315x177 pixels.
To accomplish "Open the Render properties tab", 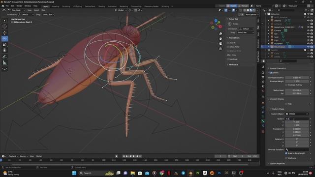I will (x=263, y=72).
